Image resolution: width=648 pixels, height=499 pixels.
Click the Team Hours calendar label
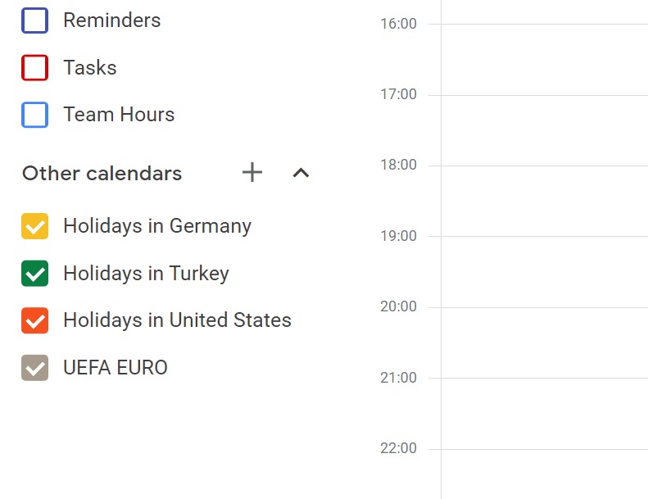119,115
